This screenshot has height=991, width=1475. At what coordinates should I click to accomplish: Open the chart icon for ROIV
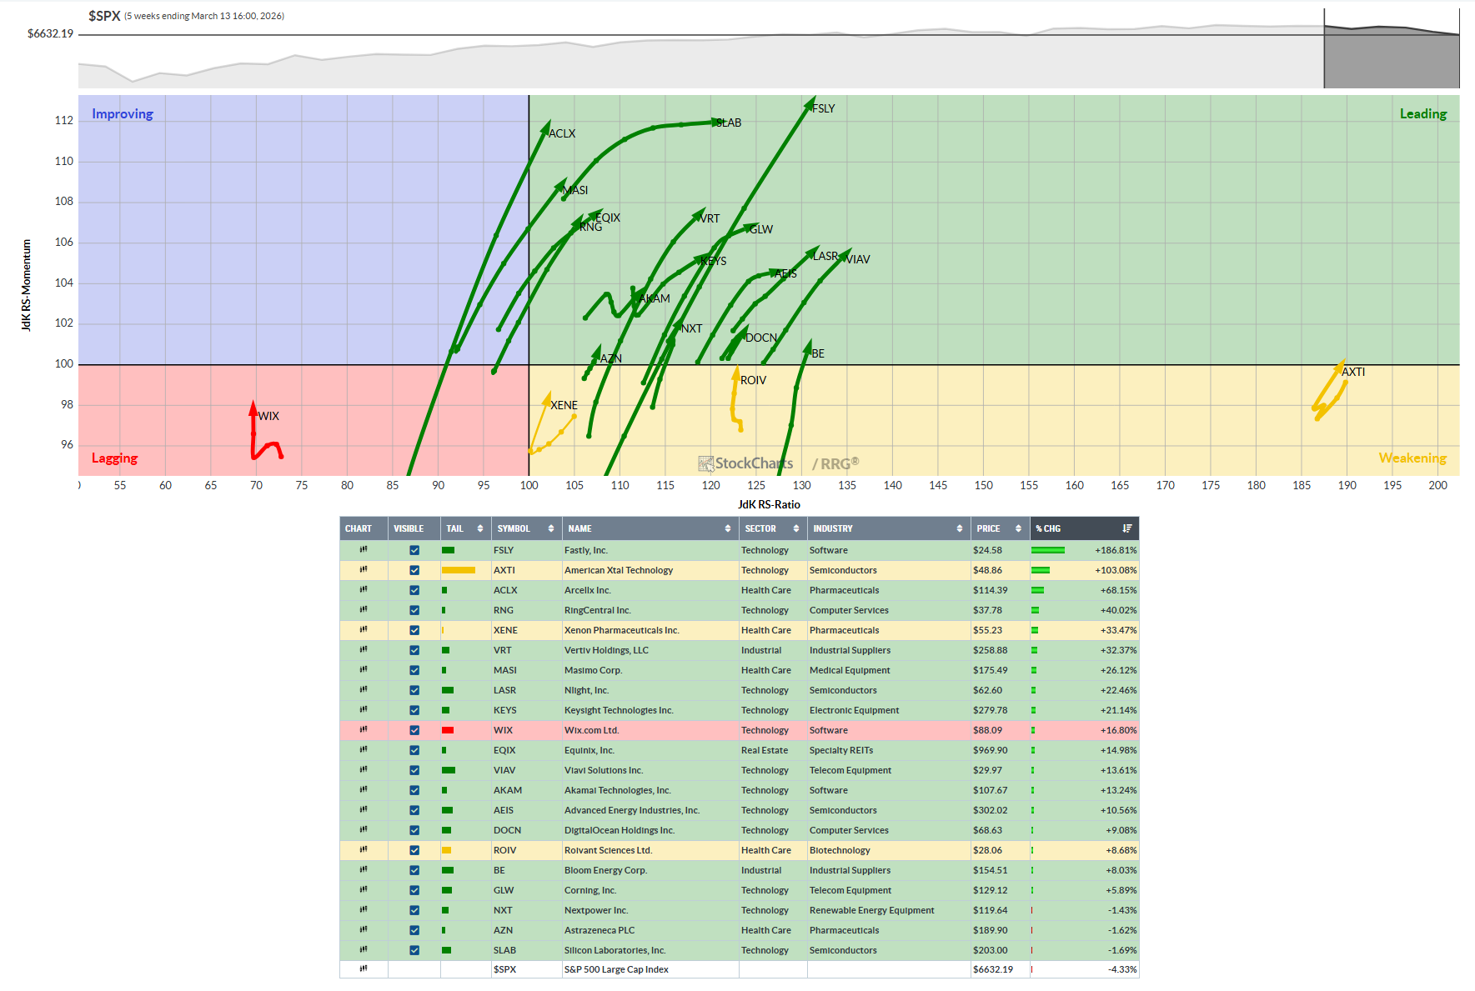tap(364, 850)
